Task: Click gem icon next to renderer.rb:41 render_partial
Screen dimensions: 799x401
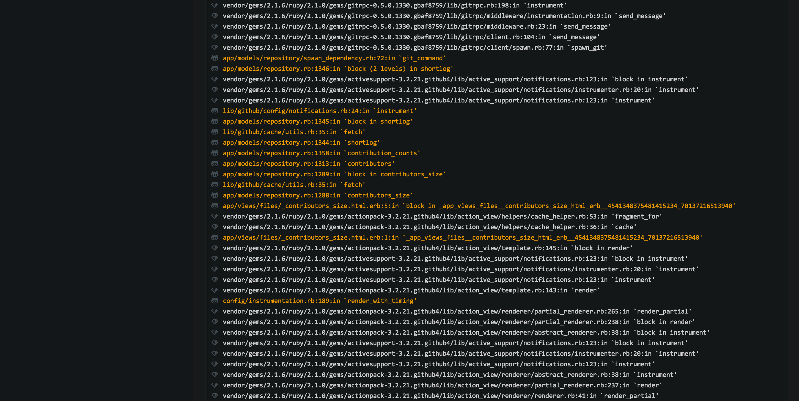Action: pos(214,395)
